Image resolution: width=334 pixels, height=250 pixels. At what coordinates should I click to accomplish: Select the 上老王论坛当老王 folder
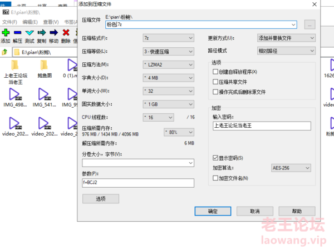tap(16, 72)
